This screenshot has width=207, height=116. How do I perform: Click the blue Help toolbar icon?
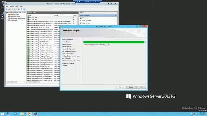tap(21, 9)
